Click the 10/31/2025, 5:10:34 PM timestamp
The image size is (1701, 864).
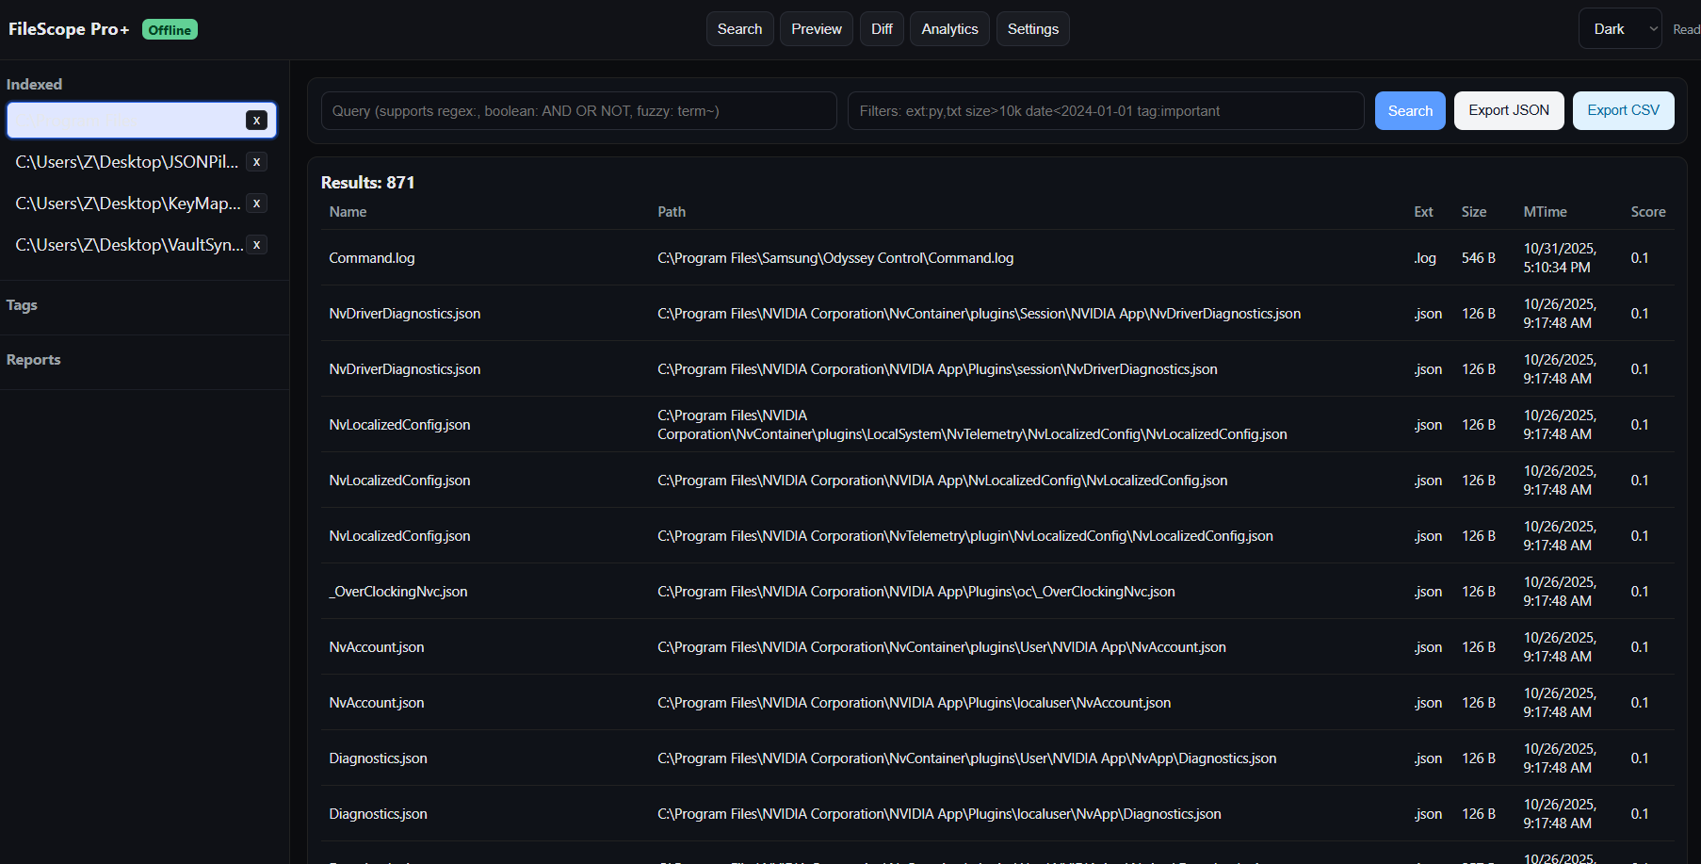(1560, 258)
